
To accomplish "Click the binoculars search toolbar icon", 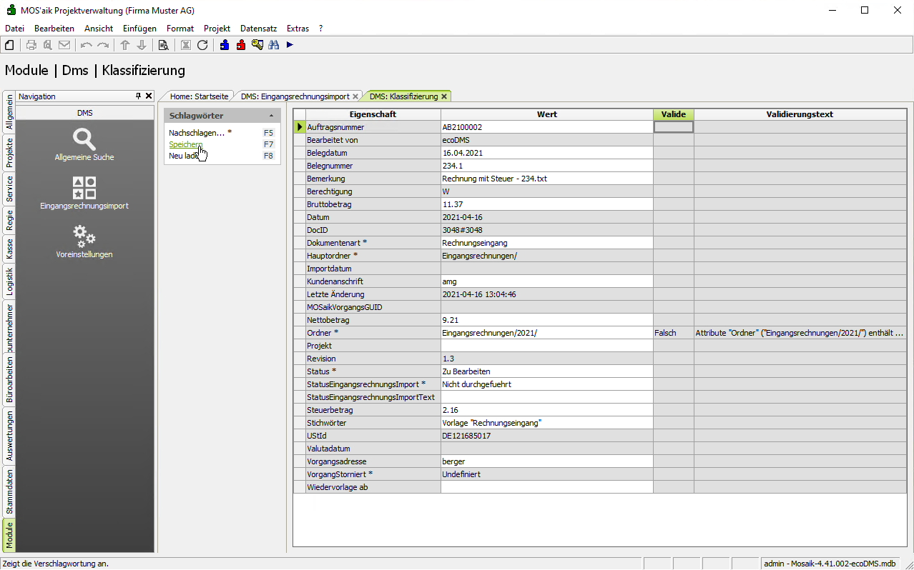I will (x=273, y=45).
